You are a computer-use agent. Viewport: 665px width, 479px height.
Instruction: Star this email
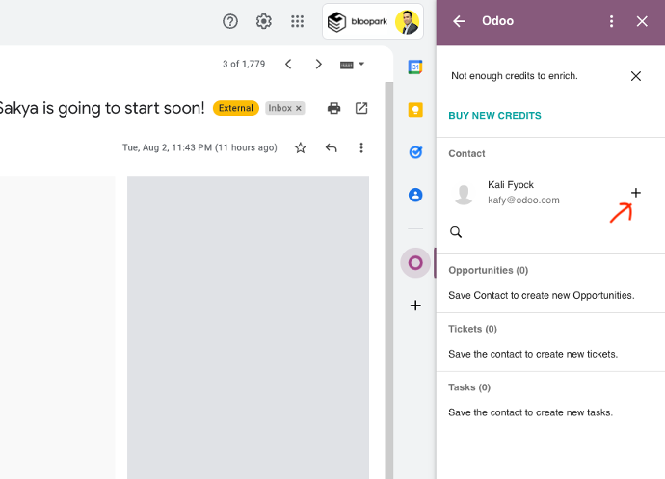pyautogui.click(x=301, y=147)
